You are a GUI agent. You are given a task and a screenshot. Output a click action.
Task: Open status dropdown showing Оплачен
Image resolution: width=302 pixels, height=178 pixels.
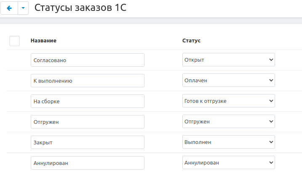point(228,80)
